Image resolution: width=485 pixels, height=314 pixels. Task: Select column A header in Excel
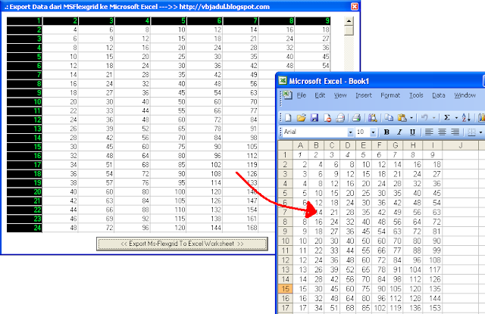pos(300,145)
